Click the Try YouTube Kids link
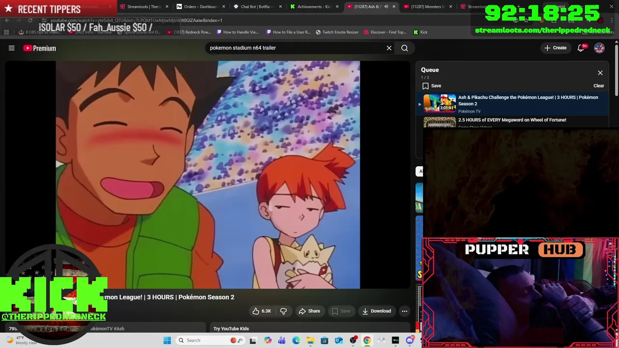 pyautogui.click(x=231, y=329)
